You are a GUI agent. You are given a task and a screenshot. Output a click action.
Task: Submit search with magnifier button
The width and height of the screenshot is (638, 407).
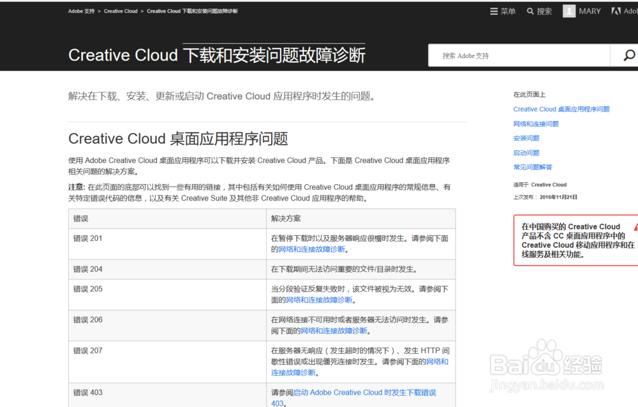click(628, 55)
